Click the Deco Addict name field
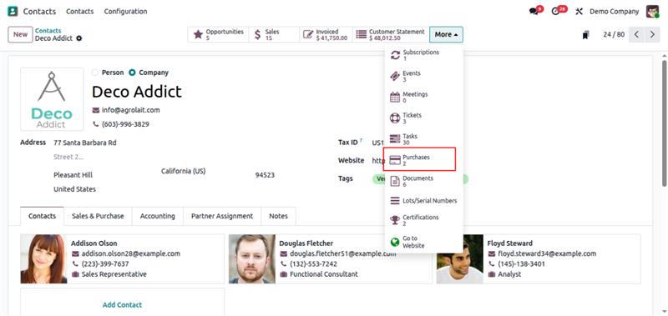This screenshot has height=316, width=668. tap(137, 92)
